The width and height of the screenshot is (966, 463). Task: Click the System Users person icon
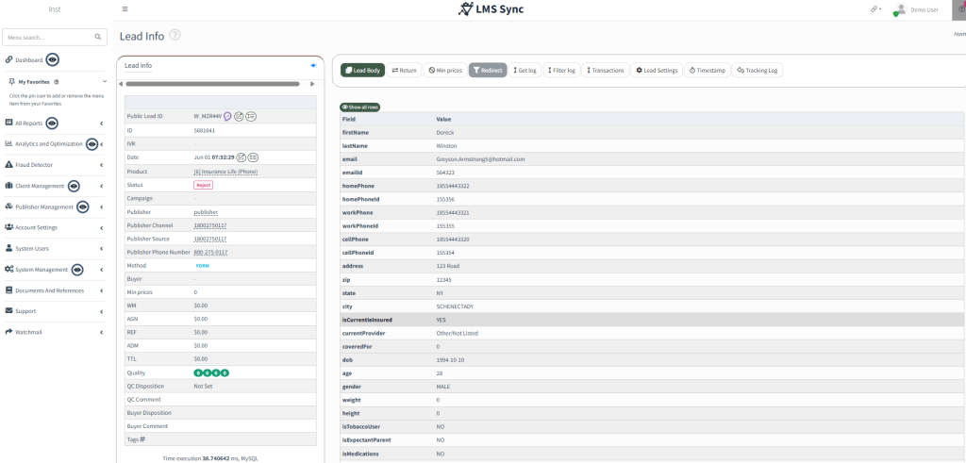pos(9,248)
